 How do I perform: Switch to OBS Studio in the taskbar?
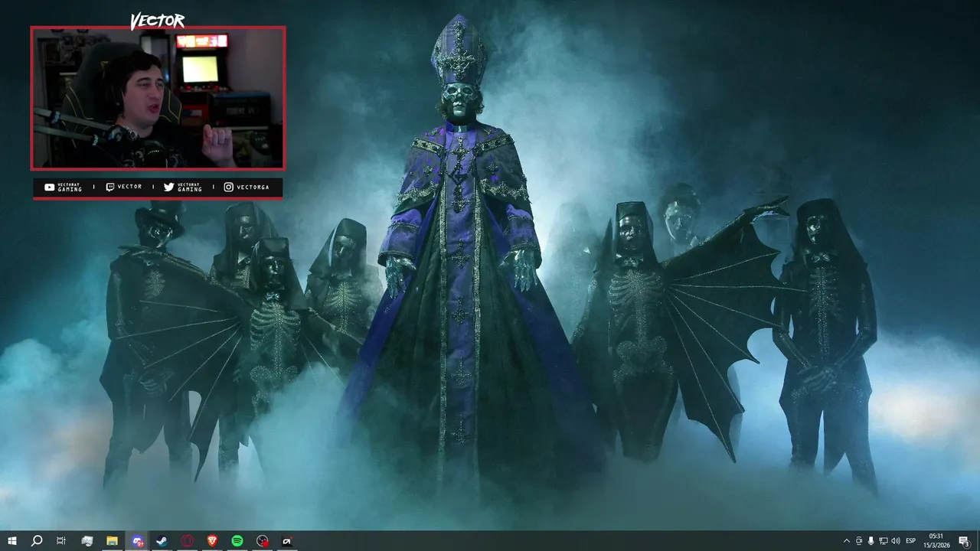pos(263,541)
